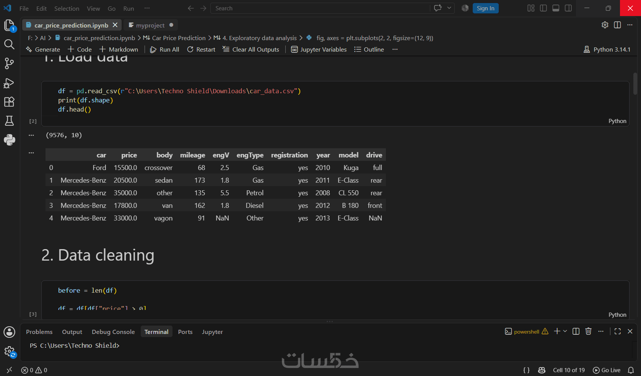641x376 pixels.
Task: Open Jupyter Variables view
Action: (x=319, y=49)
